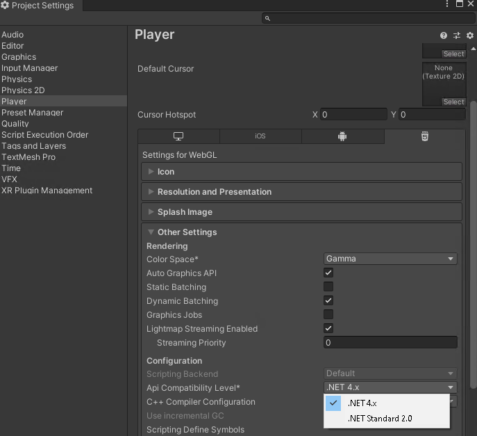
Task: Collapse the Other Settings section
Action: [x=301, y=232]
